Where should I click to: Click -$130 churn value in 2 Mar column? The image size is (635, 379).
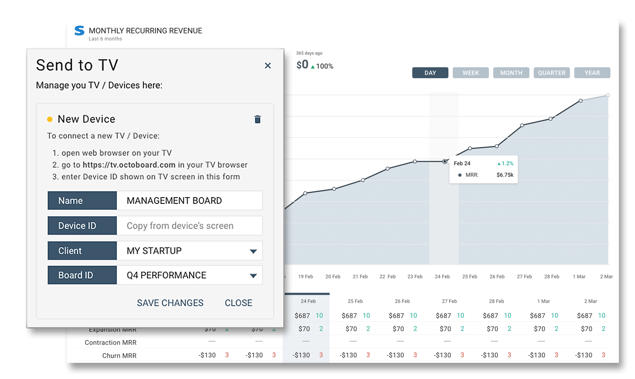(x=584, y=355)
